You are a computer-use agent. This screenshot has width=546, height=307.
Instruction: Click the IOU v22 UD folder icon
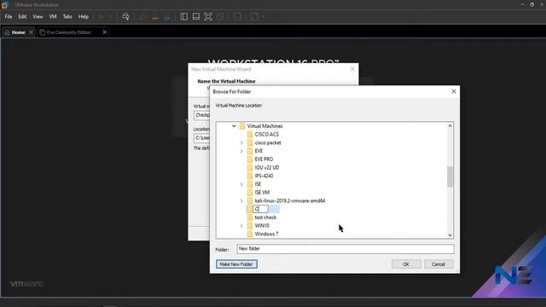(250, 167)
